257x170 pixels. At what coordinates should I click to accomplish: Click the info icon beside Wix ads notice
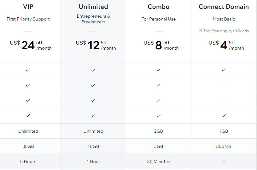pyautogui.click(x=200, y=31)
